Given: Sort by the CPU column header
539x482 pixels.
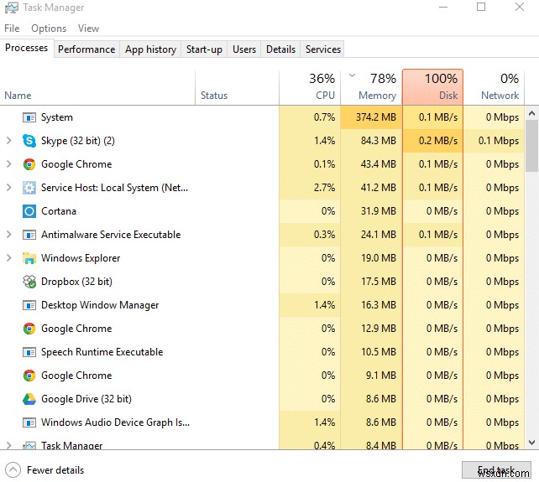Looking at the screenshot, I should [x=310, y=87].
